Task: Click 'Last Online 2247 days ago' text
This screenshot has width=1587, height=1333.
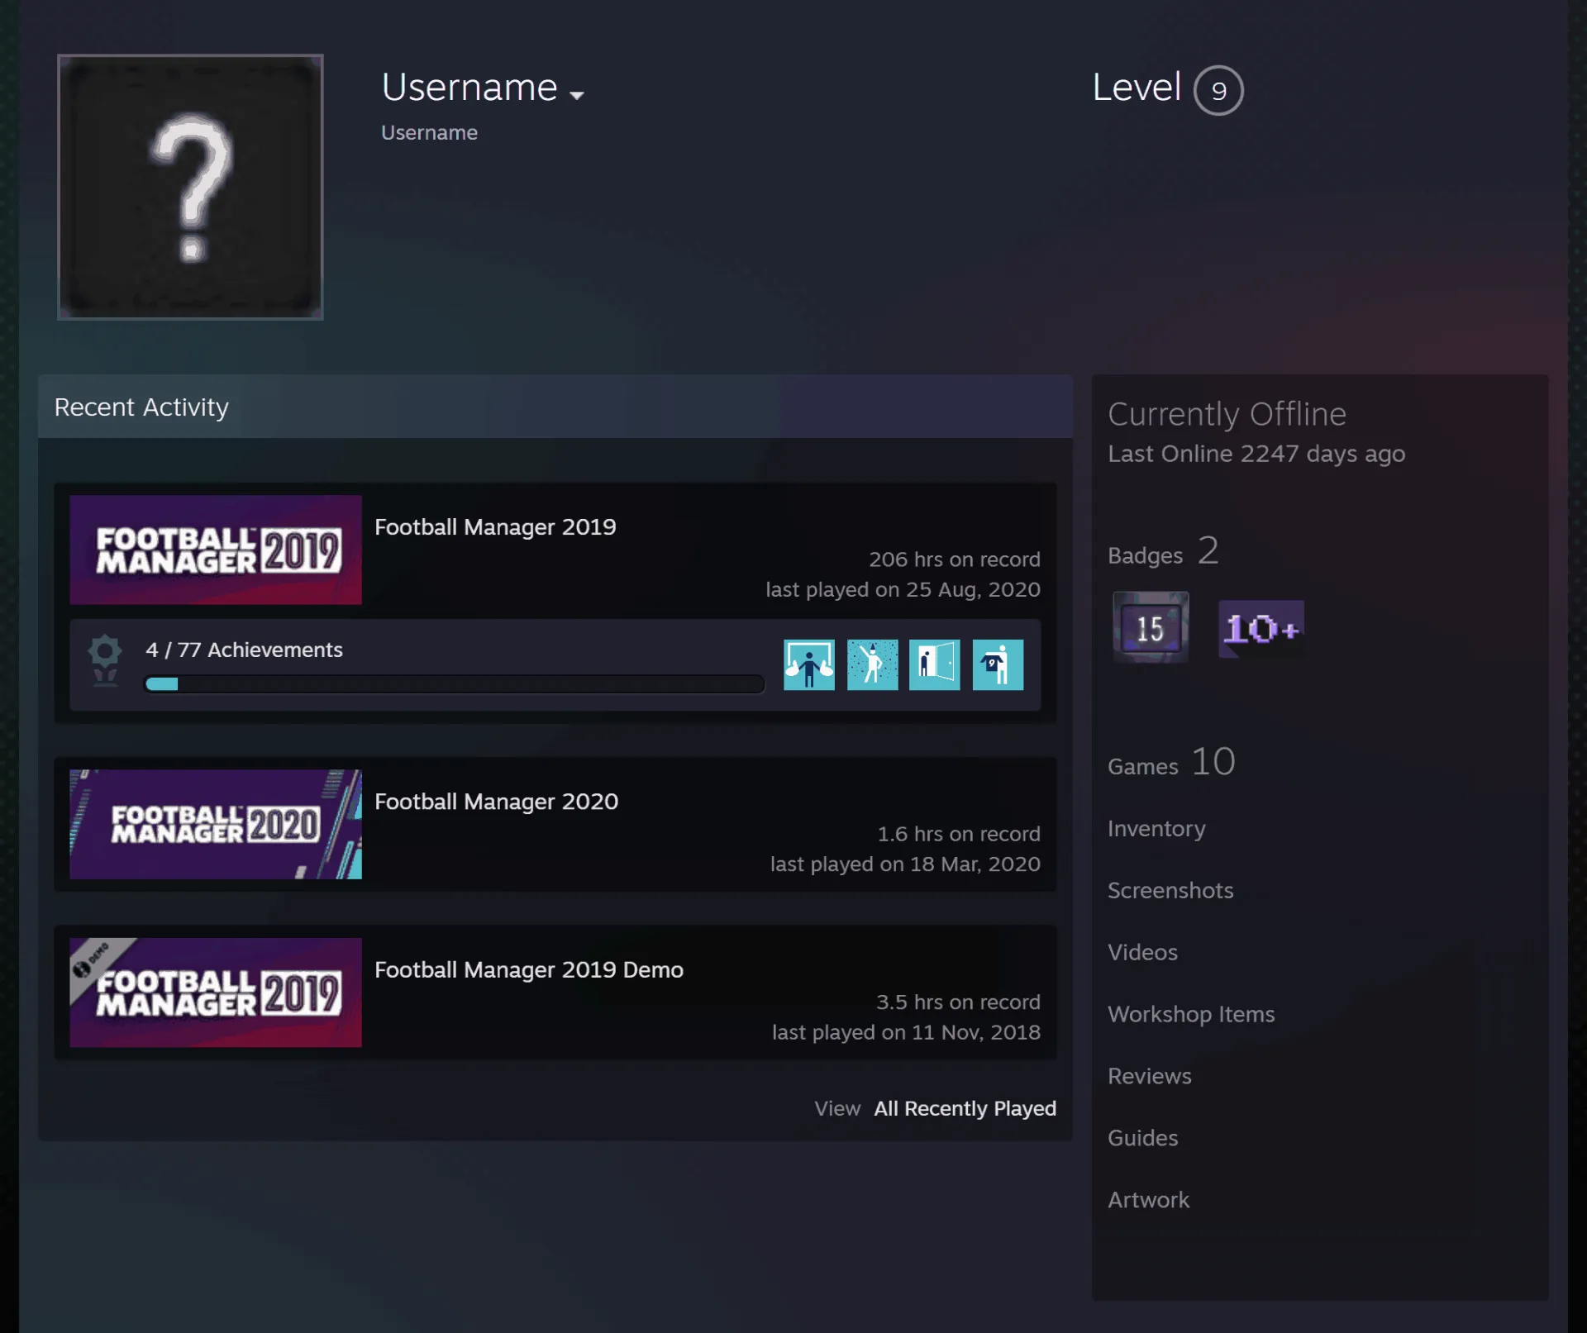Action: pos(1256,454)
